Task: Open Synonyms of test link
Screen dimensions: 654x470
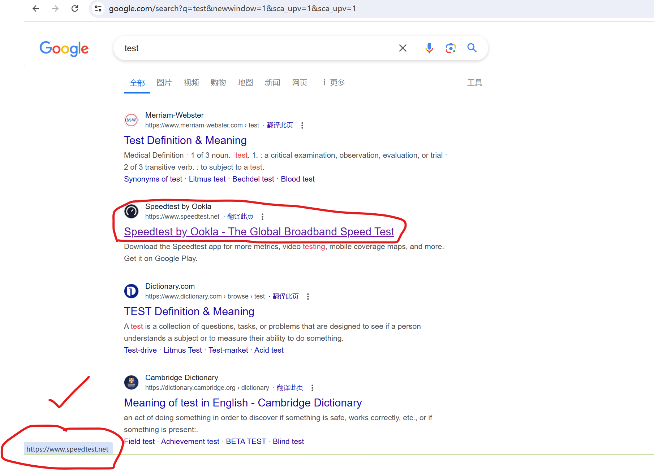Action: 153,179
